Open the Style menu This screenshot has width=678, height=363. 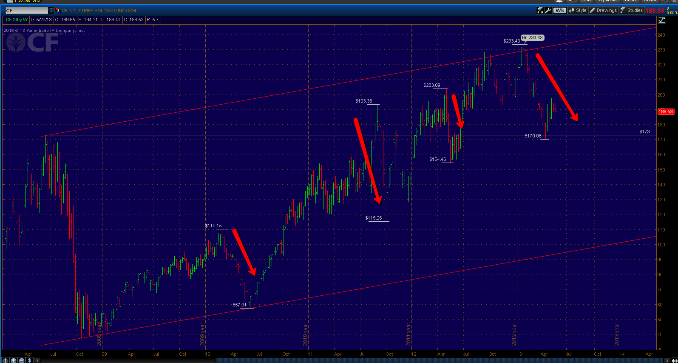click(x=578, y=10)
